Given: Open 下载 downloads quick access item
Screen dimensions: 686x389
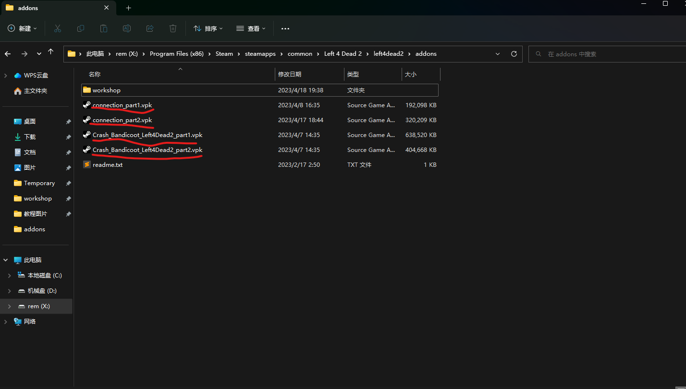Looking at the screenshot, I should point(30,137).
